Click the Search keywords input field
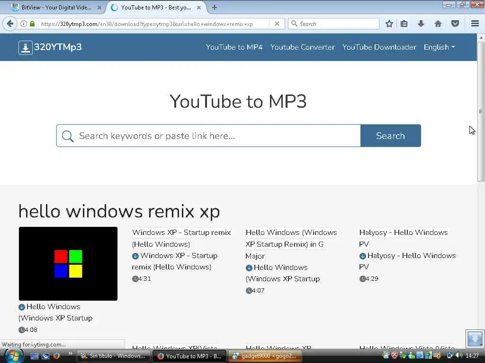The width and height of the screenshot is (485, 363). pyautogui.click(x=208, y=136)
